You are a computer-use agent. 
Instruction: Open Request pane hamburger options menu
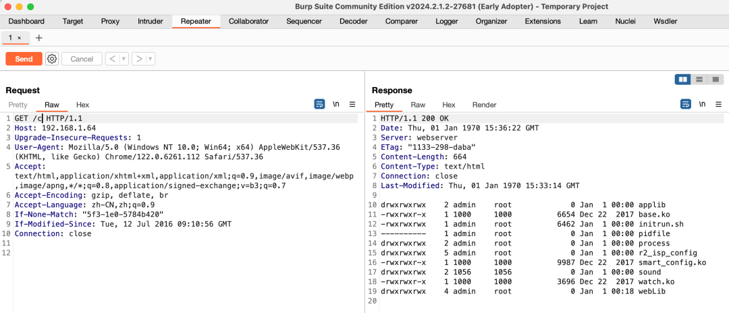[352, 105]
